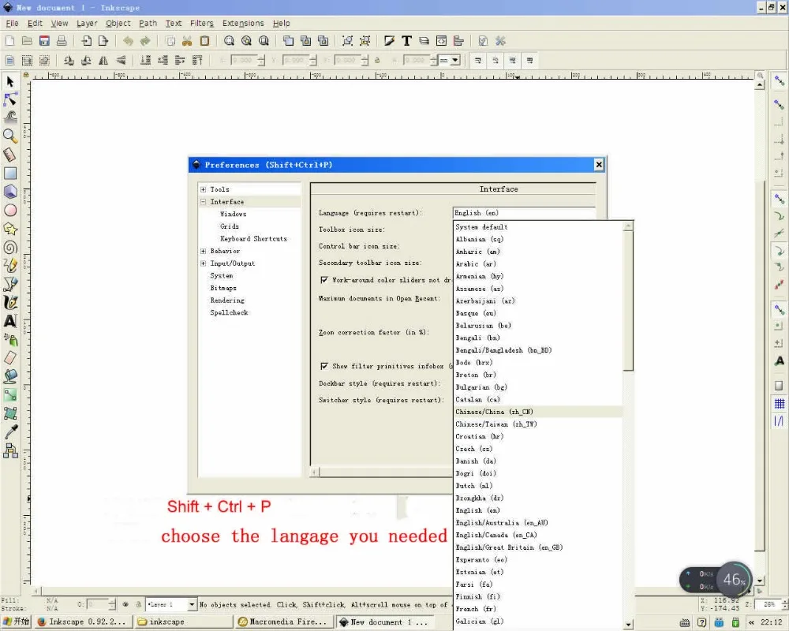Open the File menu

tap(12, 23)
